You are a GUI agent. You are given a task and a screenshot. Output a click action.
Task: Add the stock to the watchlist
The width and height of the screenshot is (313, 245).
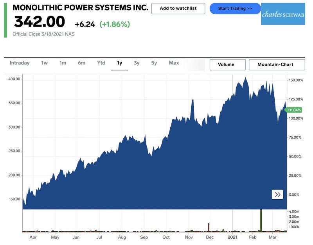pyautogui.click(x=178, y=8)
